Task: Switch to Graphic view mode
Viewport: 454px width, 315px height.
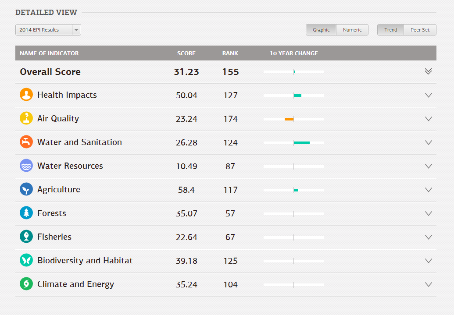Action: tap(321, 30)
